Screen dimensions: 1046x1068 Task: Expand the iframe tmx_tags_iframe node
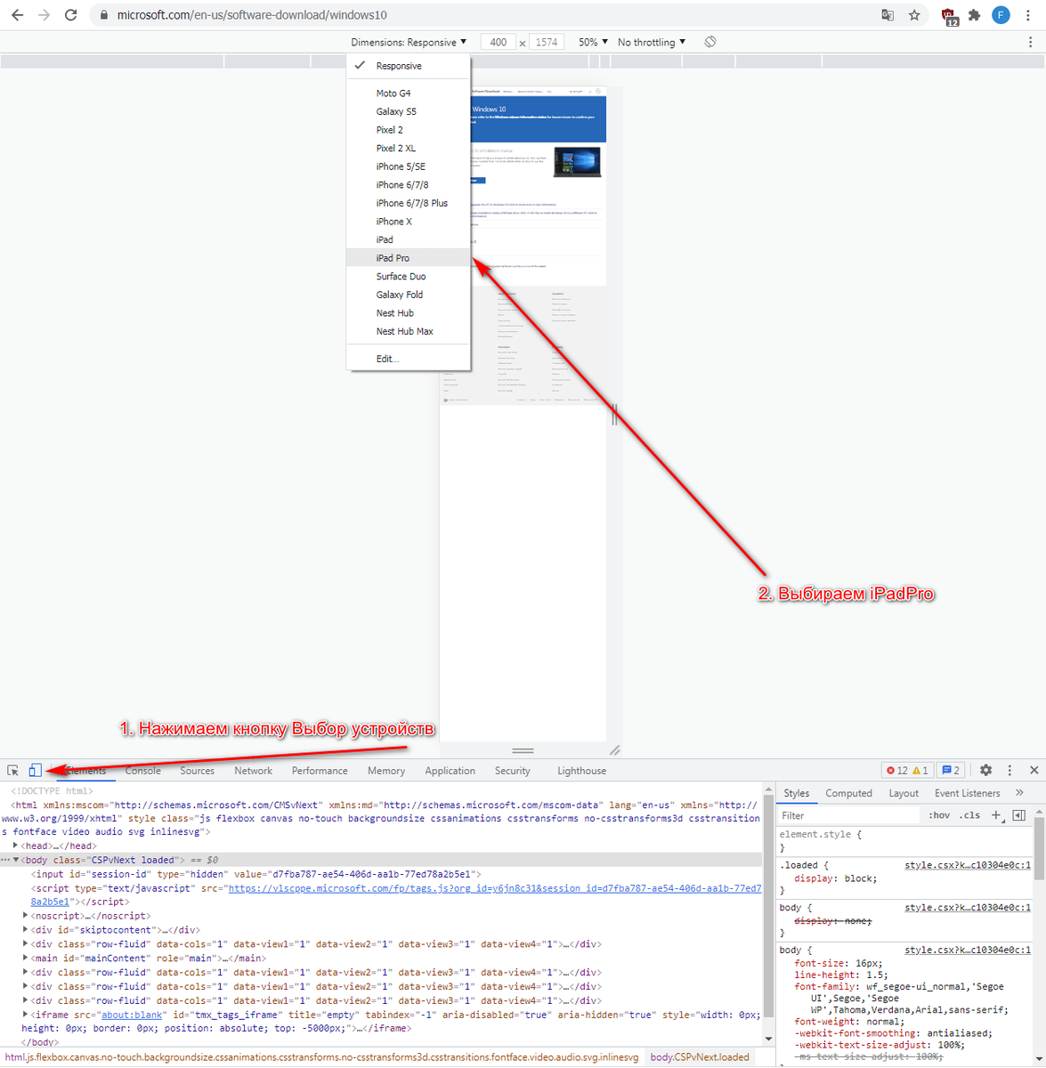(x=25, y=1015)
